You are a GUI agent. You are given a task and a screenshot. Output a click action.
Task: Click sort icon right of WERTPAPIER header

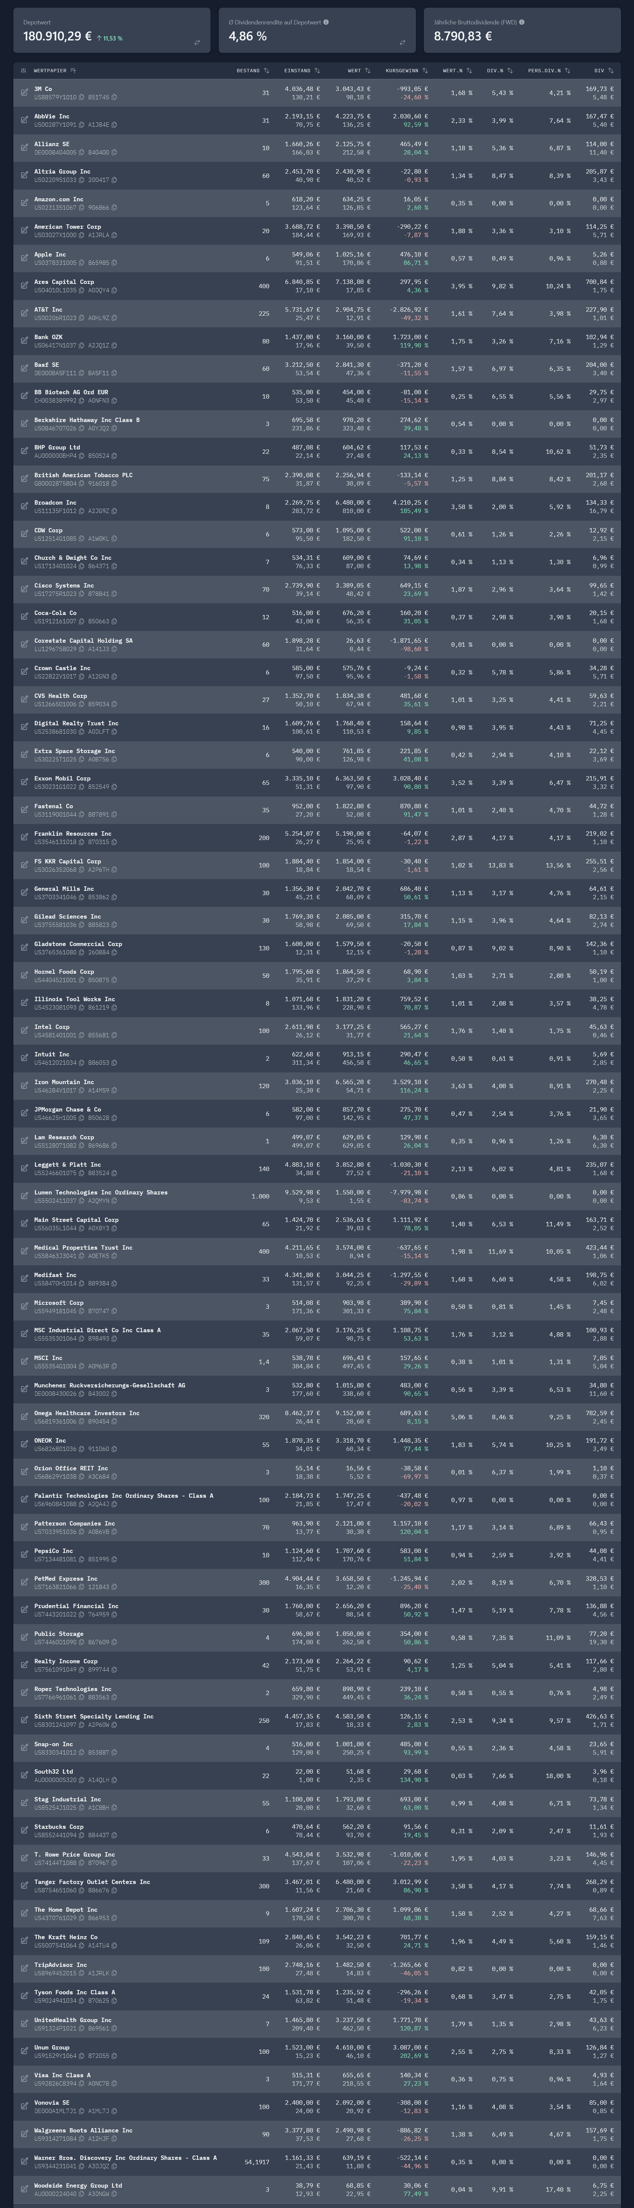click(73, 70)
